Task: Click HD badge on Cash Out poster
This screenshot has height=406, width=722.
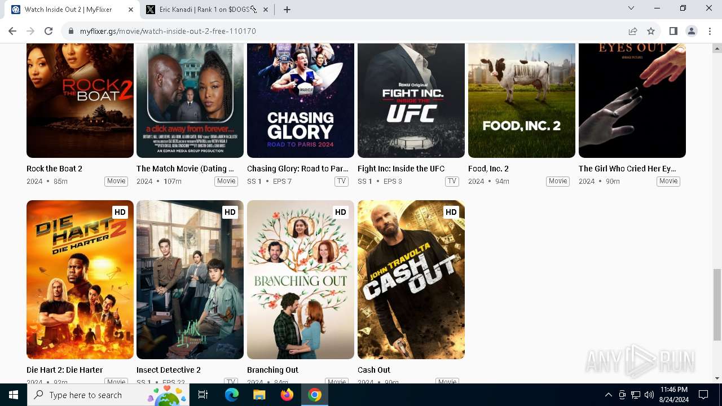Action: tap(451, 212)
